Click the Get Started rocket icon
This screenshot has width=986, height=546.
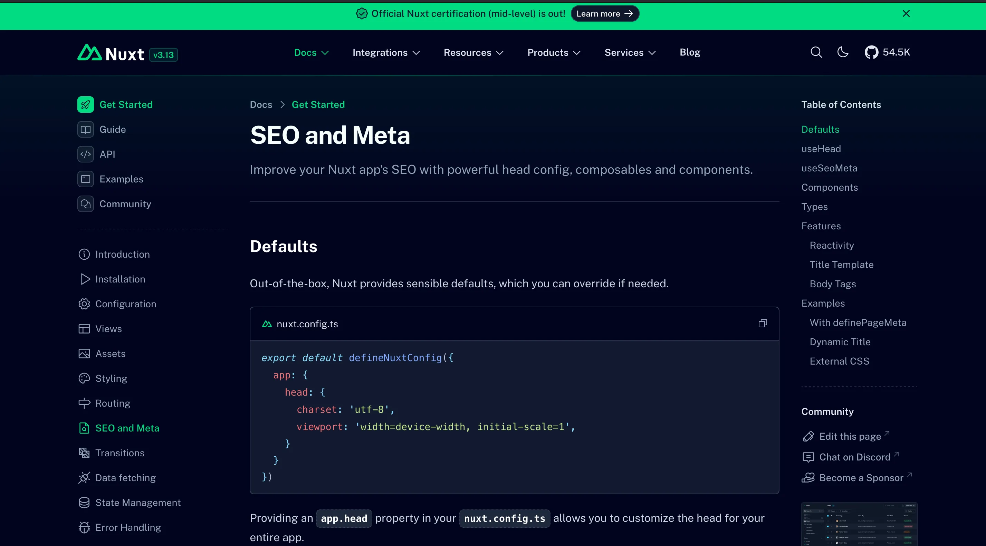86,105
